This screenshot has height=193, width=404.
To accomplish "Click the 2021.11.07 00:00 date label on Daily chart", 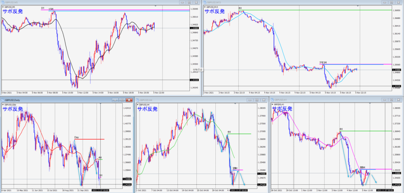I will click(x=100, y=190).
